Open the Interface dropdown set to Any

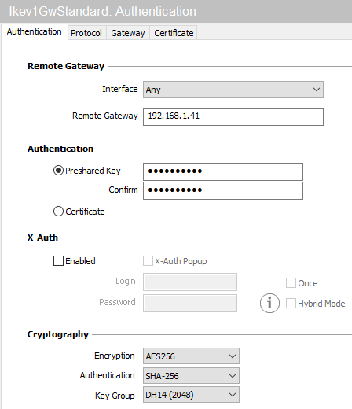click(233, 90)
